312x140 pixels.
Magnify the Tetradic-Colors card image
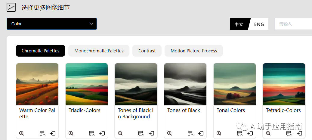click(268, 133)
